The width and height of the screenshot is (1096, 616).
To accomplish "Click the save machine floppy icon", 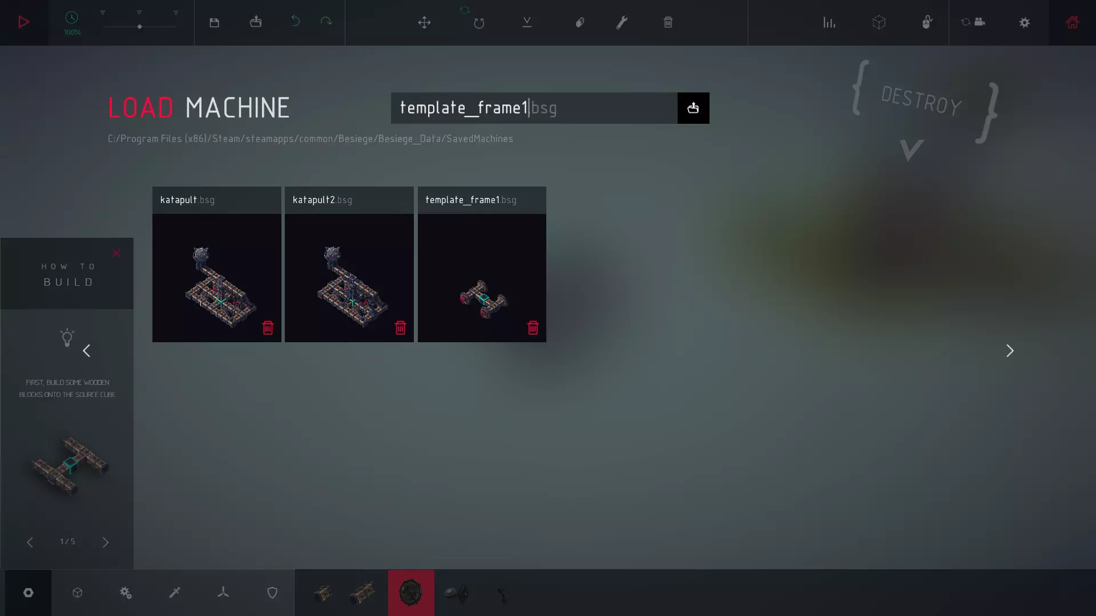I will point(214,23).
